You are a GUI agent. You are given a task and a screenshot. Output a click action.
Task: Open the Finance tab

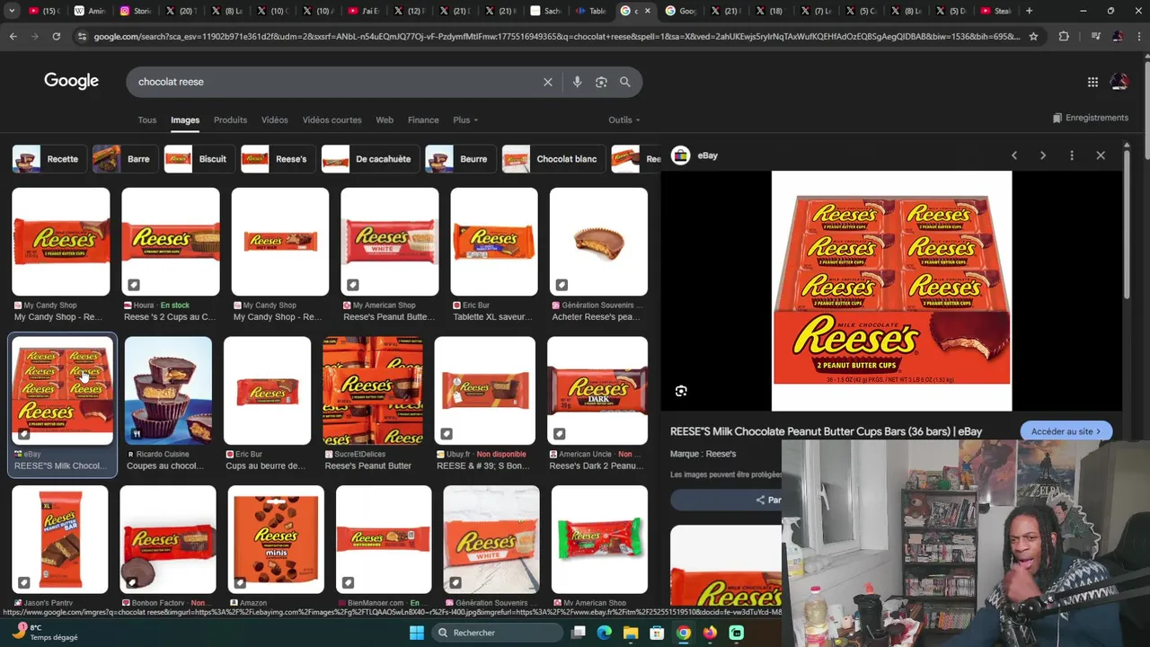(423, 120)
